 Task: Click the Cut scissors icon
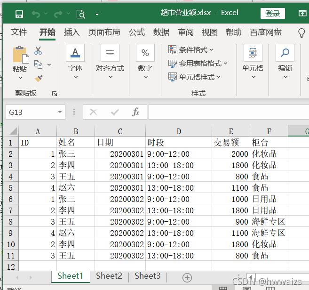point(38,50)
